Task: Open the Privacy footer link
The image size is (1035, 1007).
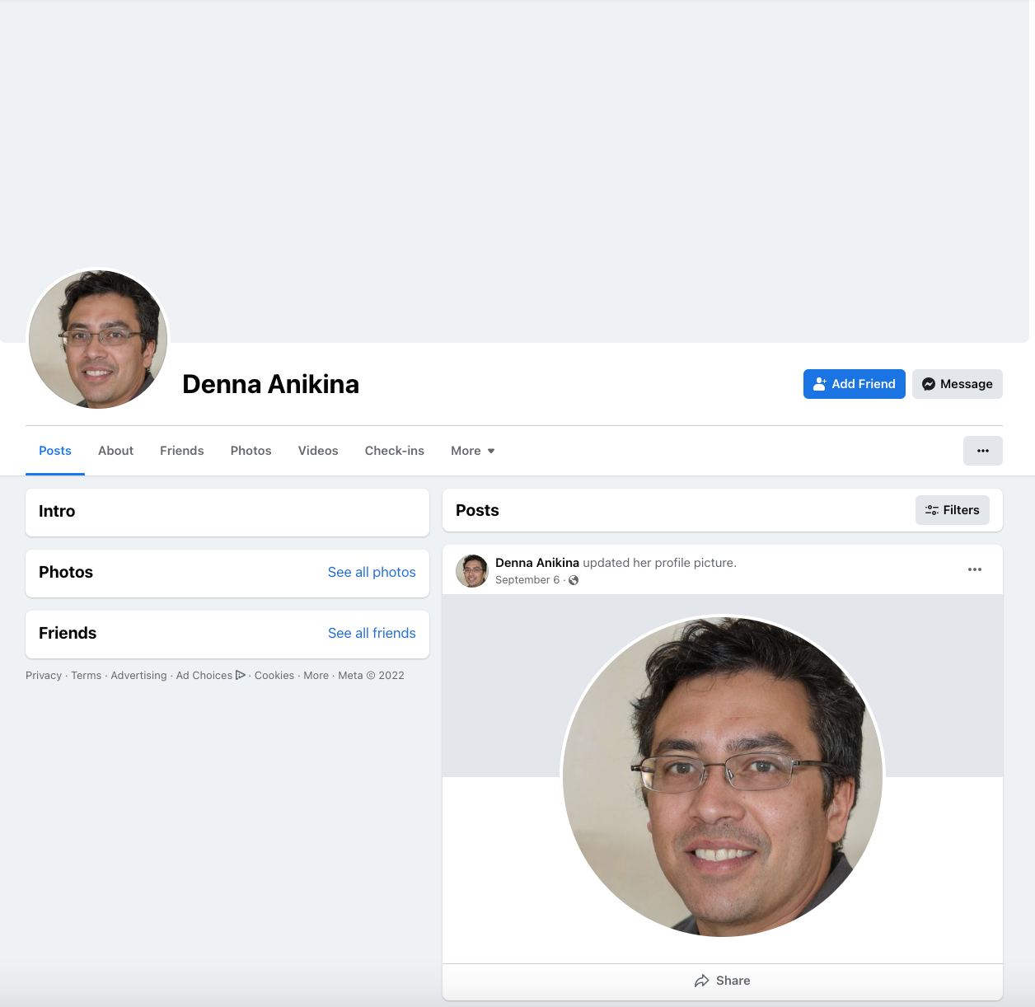Action: click(x=44, y=675)
